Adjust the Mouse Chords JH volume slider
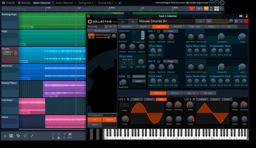The height and width of the screenshot is (148, 256). [102, 37]
